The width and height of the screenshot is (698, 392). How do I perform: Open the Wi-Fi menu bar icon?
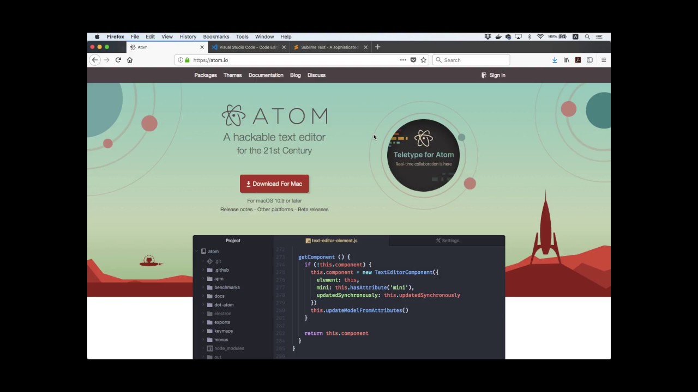click(540, 36)
